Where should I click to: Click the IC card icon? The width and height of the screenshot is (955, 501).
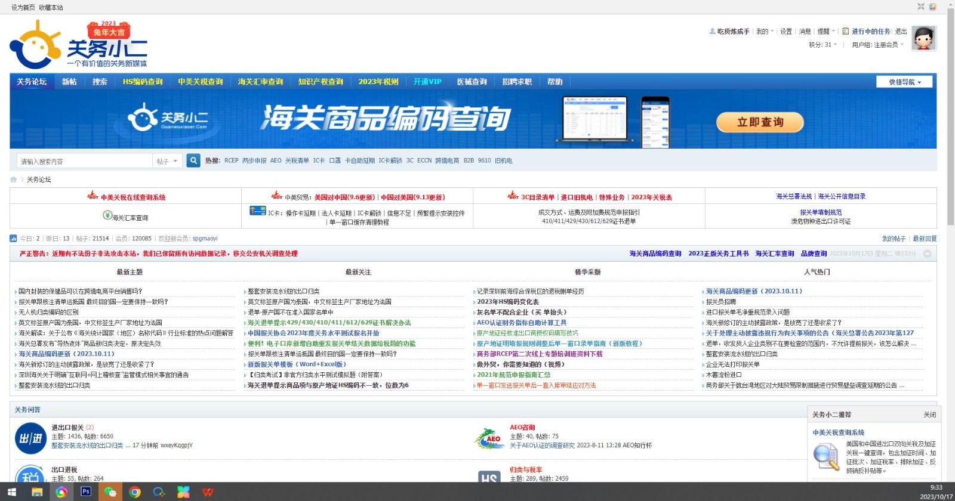pos(258,211)
